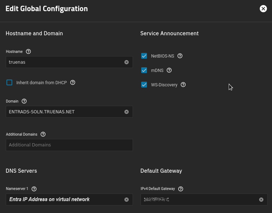The width and height of the screenshot is (272, 213).
Task: Disable mDNS service announcement
Action: tap(144, 70)
